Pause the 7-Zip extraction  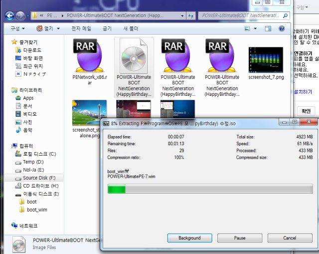240,238
